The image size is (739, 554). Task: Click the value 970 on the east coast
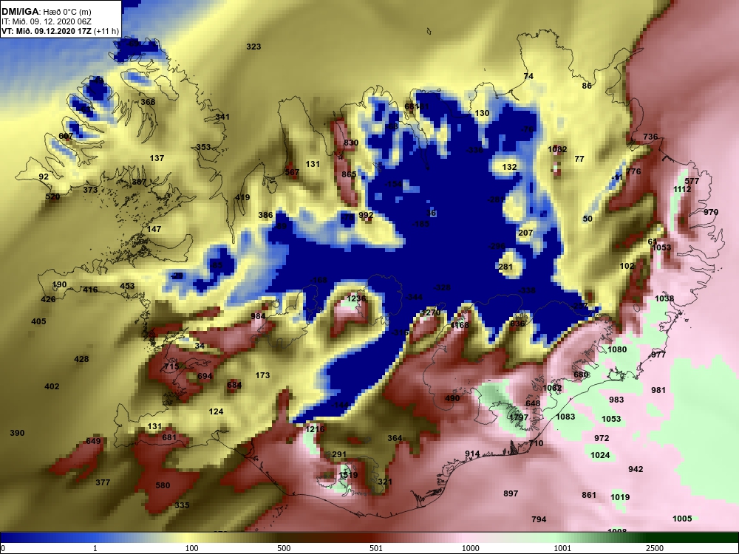coord(711,213)
